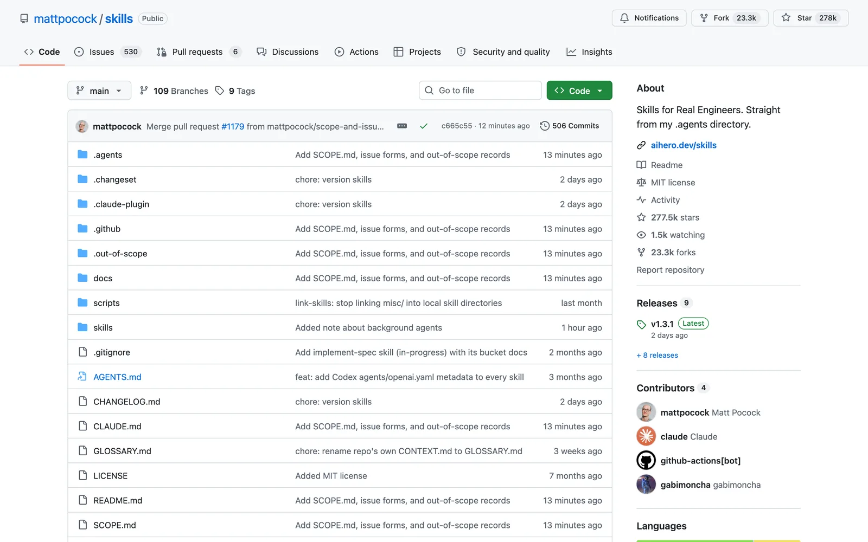
Task: Open Security and quality tab
Action: [x=503, y=52]
